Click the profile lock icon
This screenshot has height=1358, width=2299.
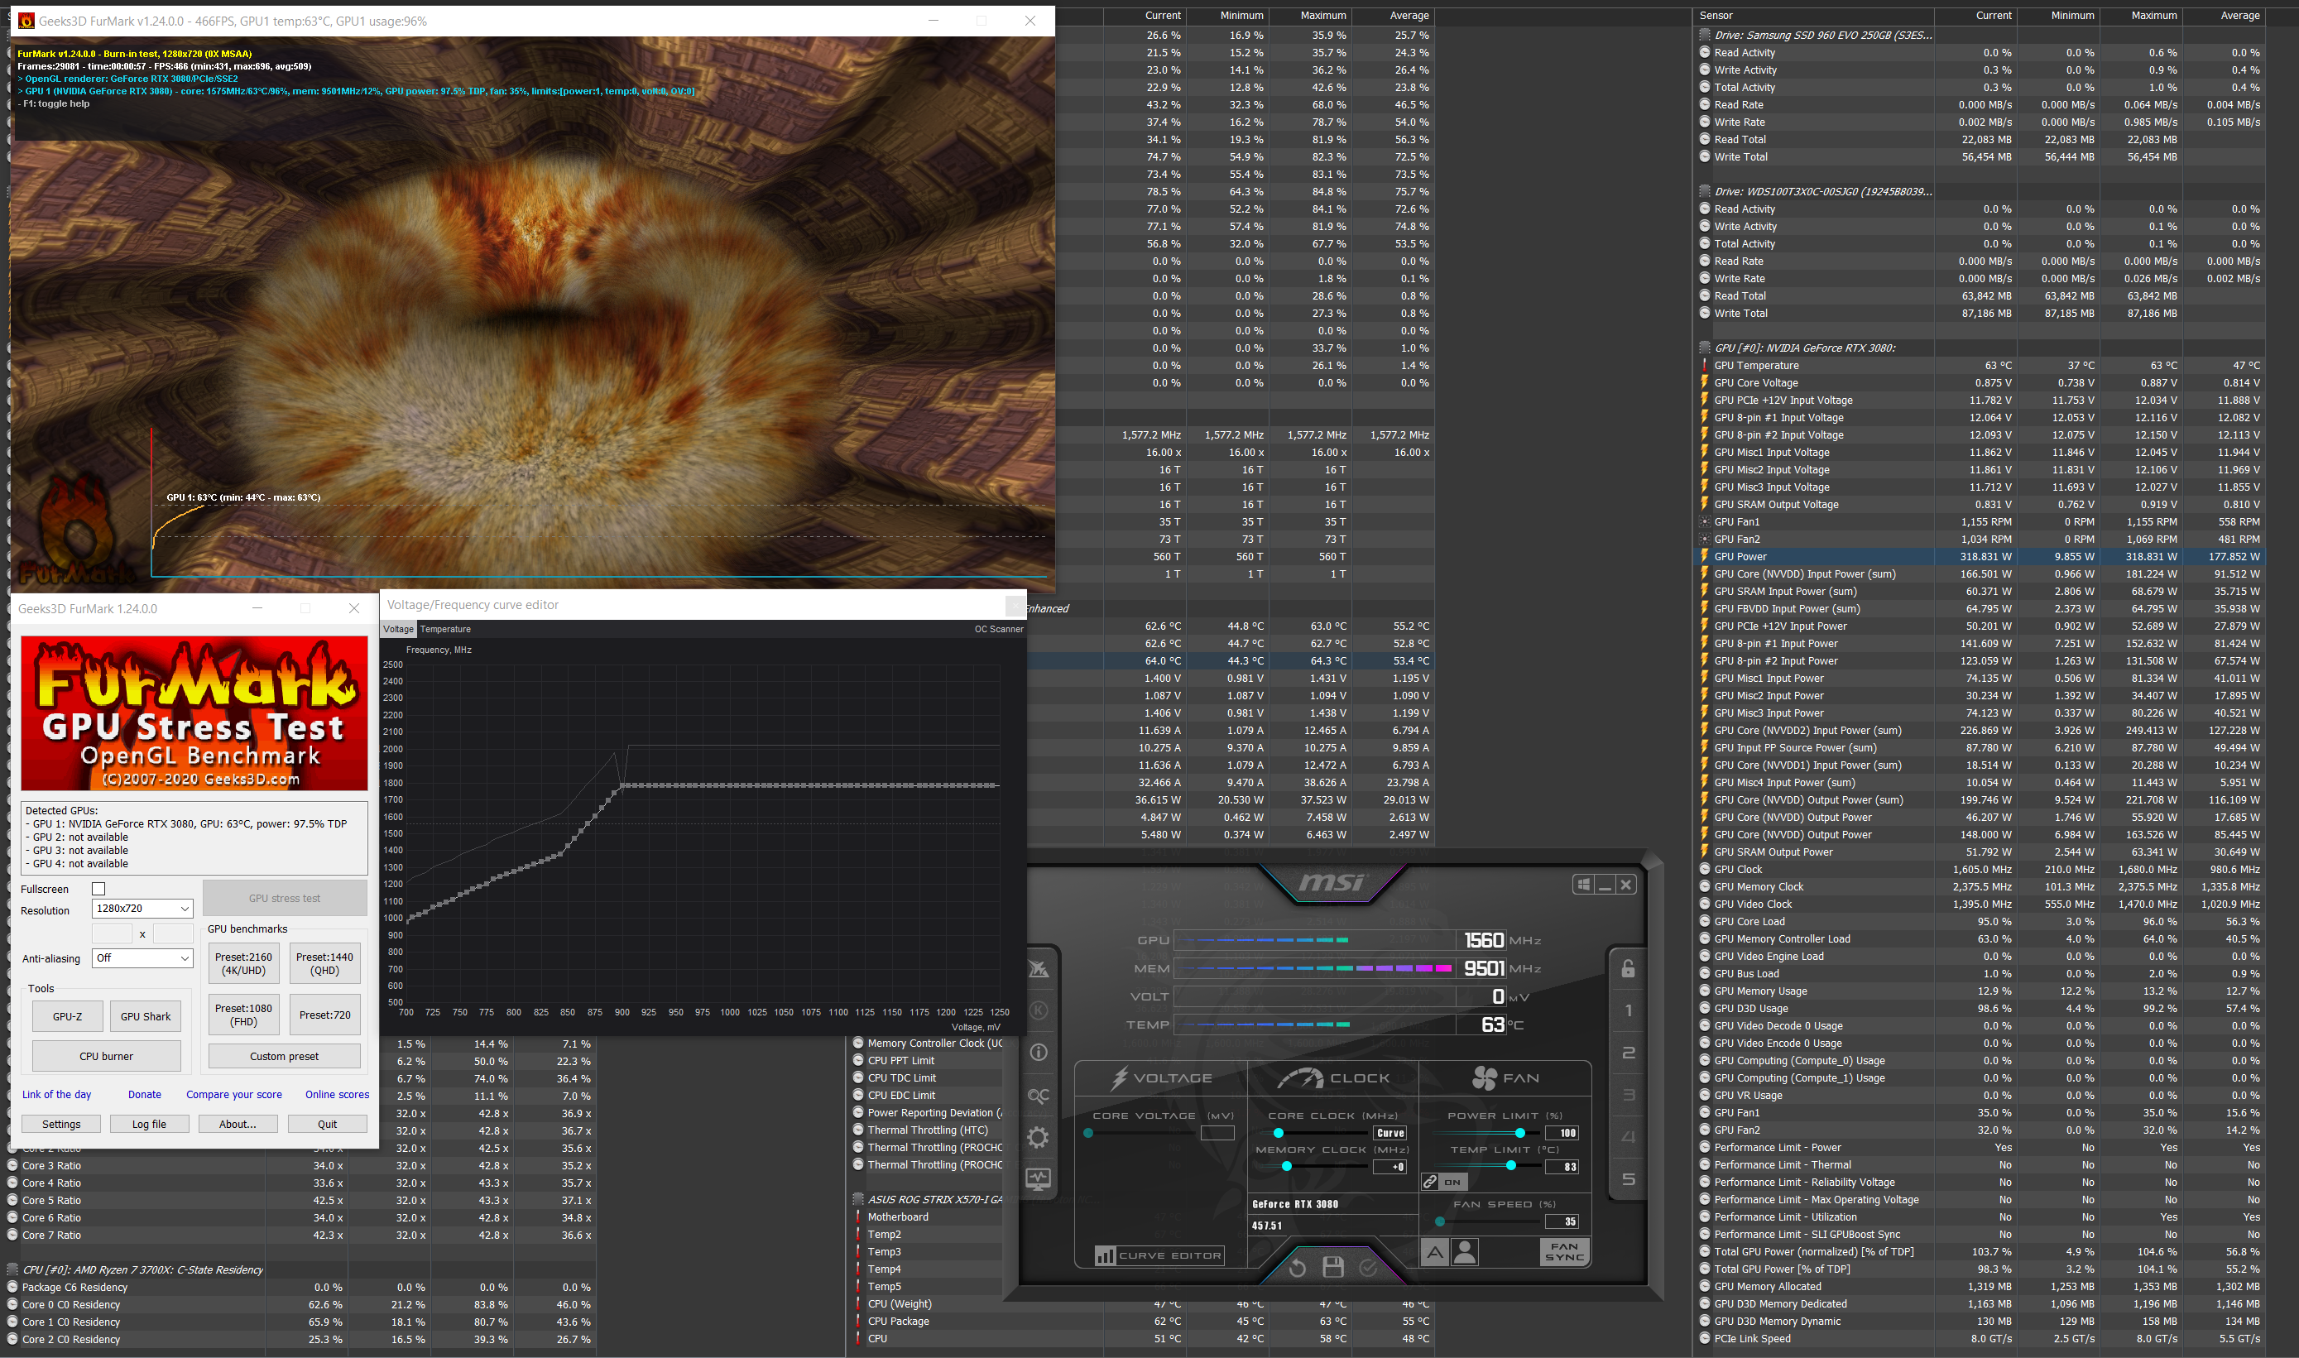coord(1628,968)
